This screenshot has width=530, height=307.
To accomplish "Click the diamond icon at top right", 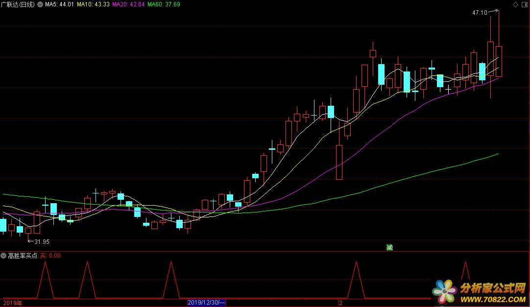I will click(514, 4).
